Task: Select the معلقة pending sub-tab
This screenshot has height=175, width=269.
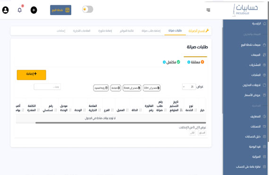Action: pos(195,62)
